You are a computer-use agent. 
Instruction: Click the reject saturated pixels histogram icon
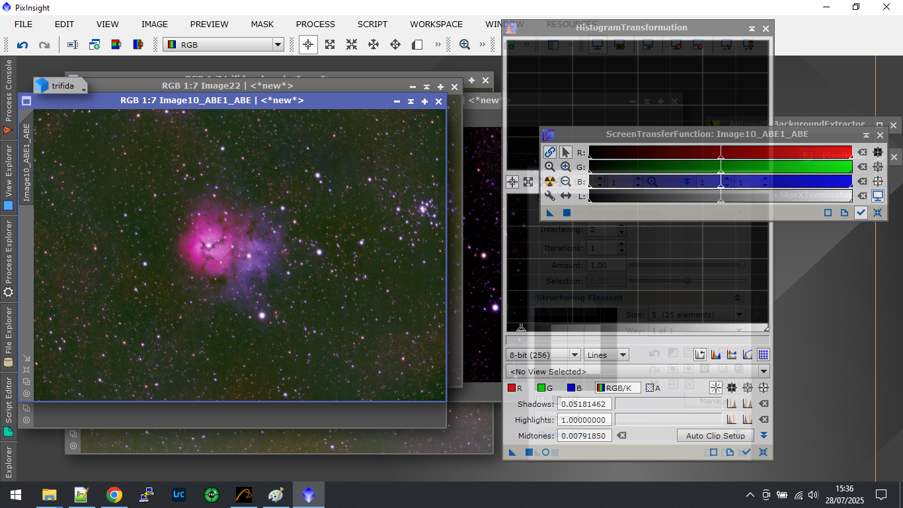701,355
